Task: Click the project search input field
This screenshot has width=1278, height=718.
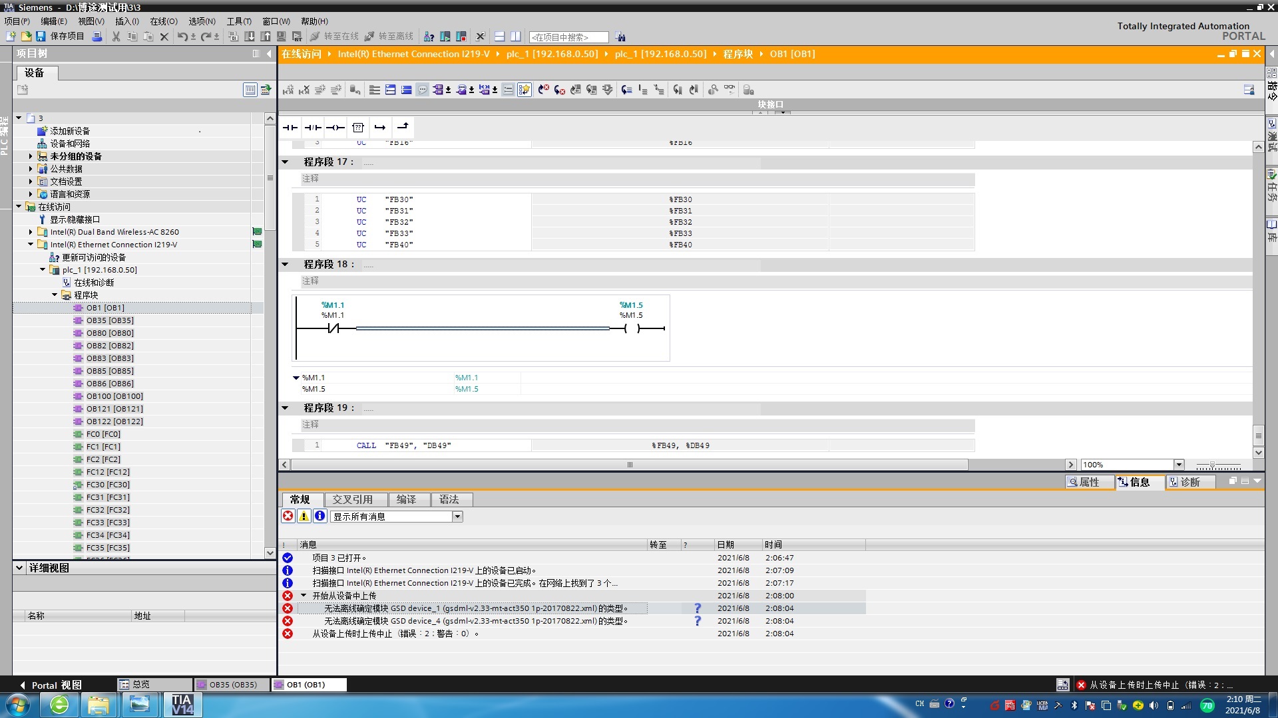Action: 568,37
